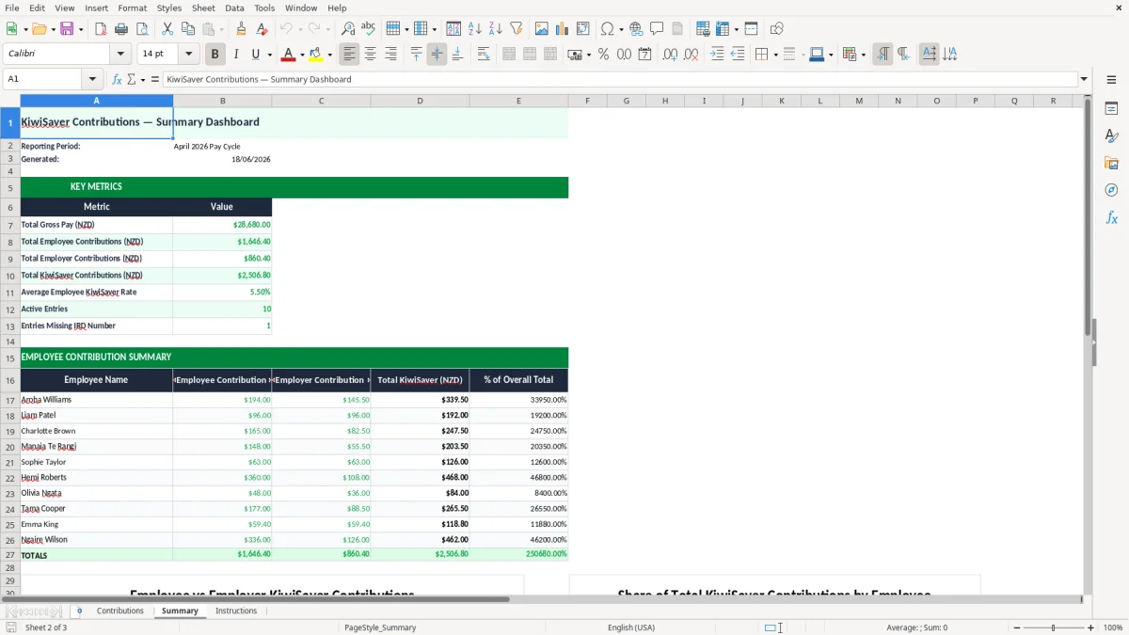Viewport: 1129px width, 635px height.
Task: Open the Function Wizard beside the Name Box
Action: (x=117, y=80)
